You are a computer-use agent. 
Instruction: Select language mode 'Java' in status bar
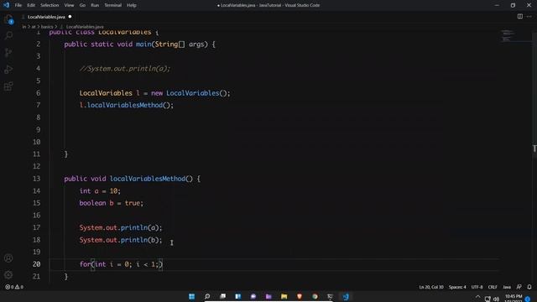point(507,287)
